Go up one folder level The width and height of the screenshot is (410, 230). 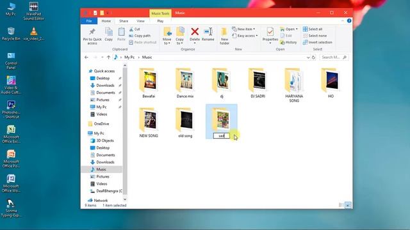108,57
